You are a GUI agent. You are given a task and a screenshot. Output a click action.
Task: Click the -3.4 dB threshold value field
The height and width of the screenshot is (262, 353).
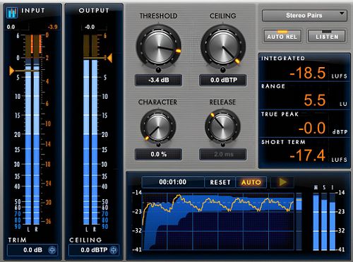pyautogui.click(x=158, y=80)
